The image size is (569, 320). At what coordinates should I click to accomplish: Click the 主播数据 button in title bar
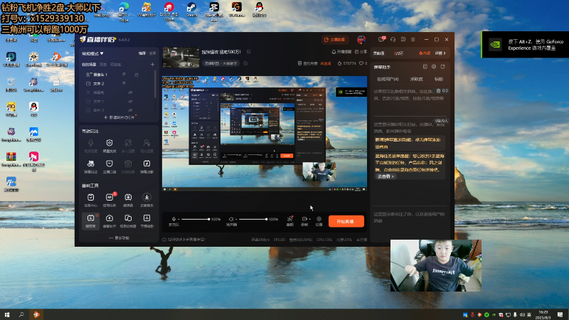(334, 40)
